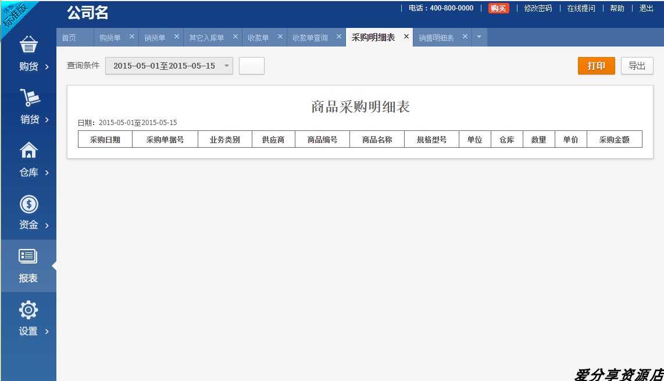Open the 报表 reports icon
This screenshot has width=664, height=381.
(x=28, y=256)
